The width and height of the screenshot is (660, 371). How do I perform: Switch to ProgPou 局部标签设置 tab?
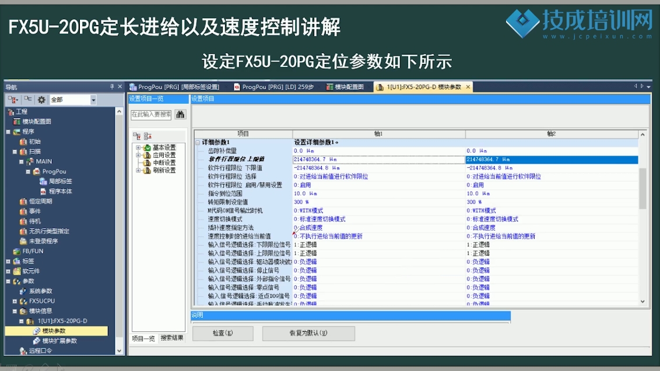coord(175,87)
